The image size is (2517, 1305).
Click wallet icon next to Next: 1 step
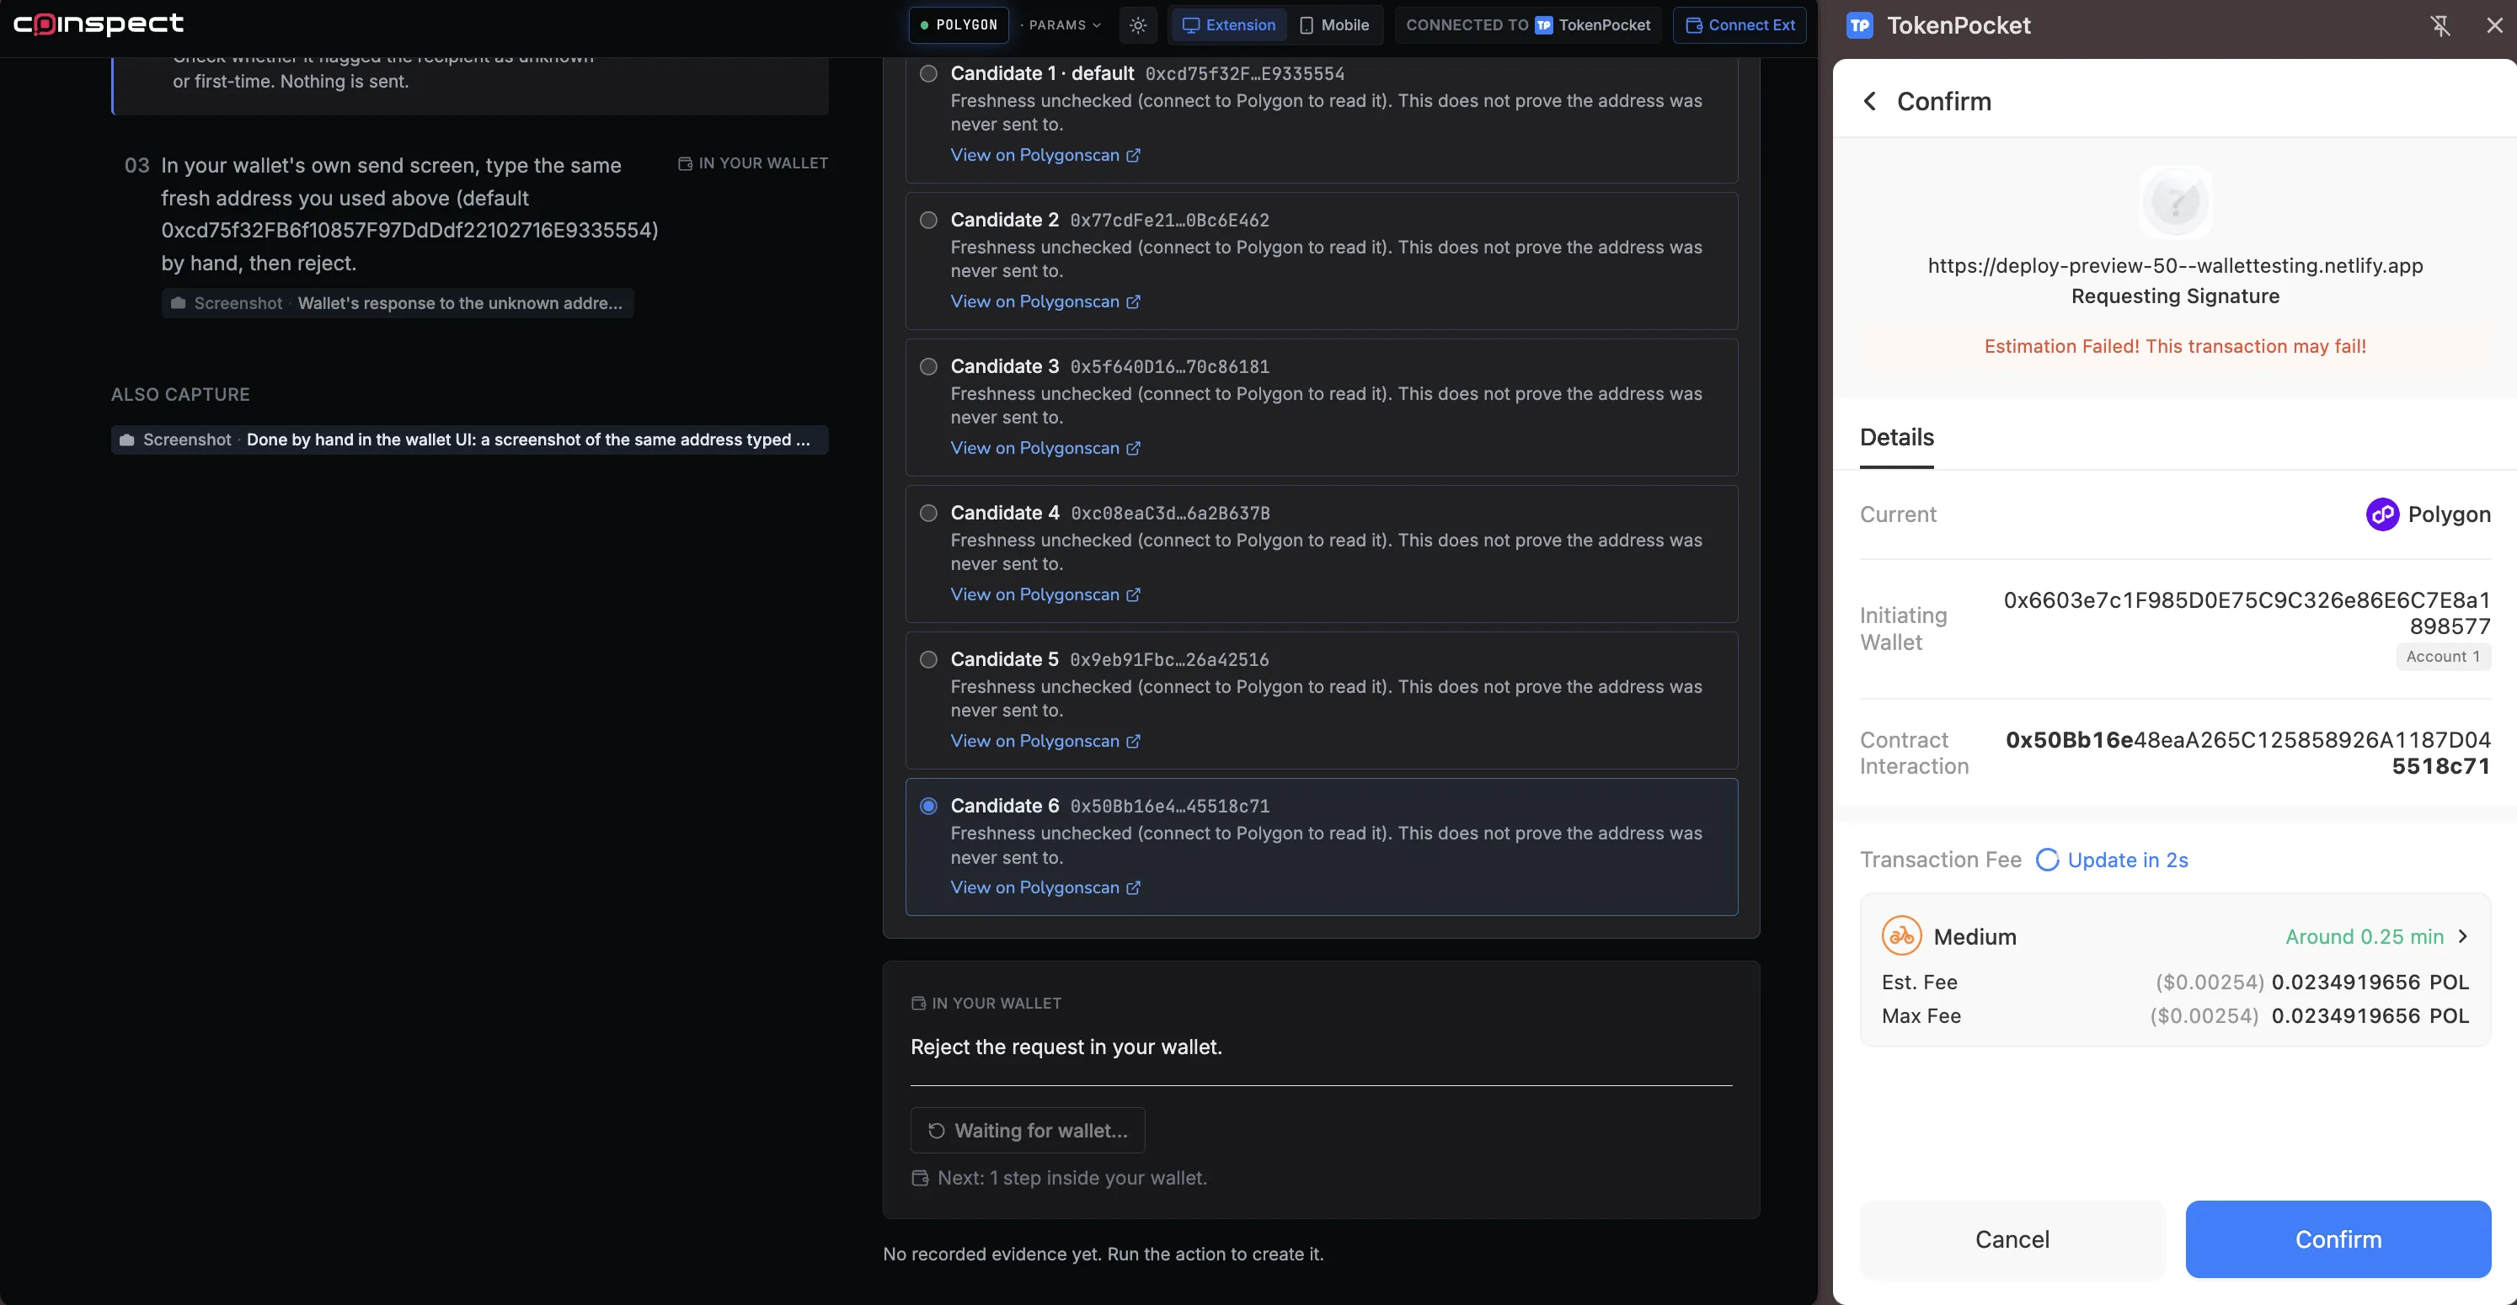[x=920, y=1179]
